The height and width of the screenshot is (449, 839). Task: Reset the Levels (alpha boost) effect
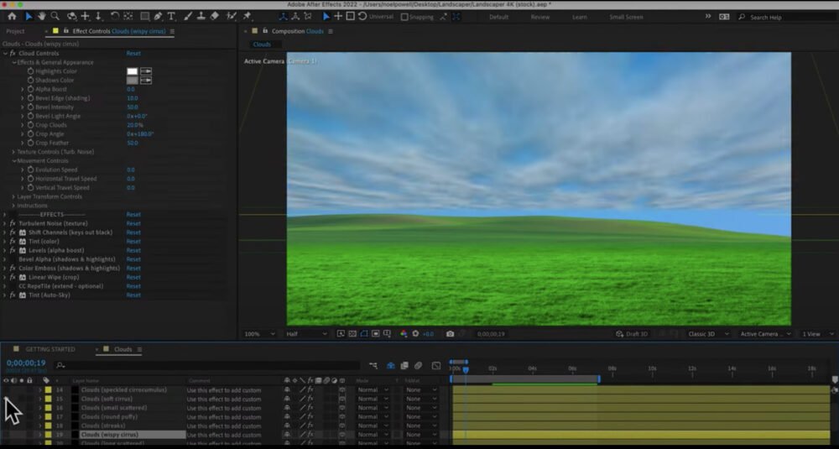tap(133, 250)
